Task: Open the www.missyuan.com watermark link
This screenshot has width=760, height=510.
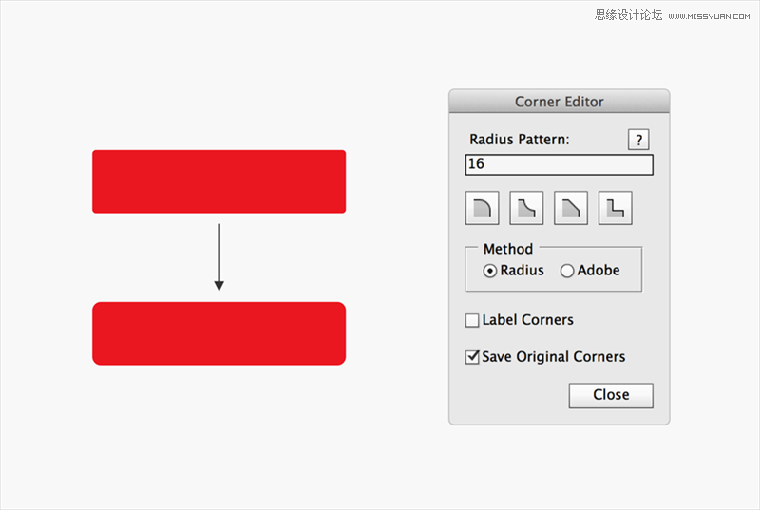Action: click(x=709, y=16)
